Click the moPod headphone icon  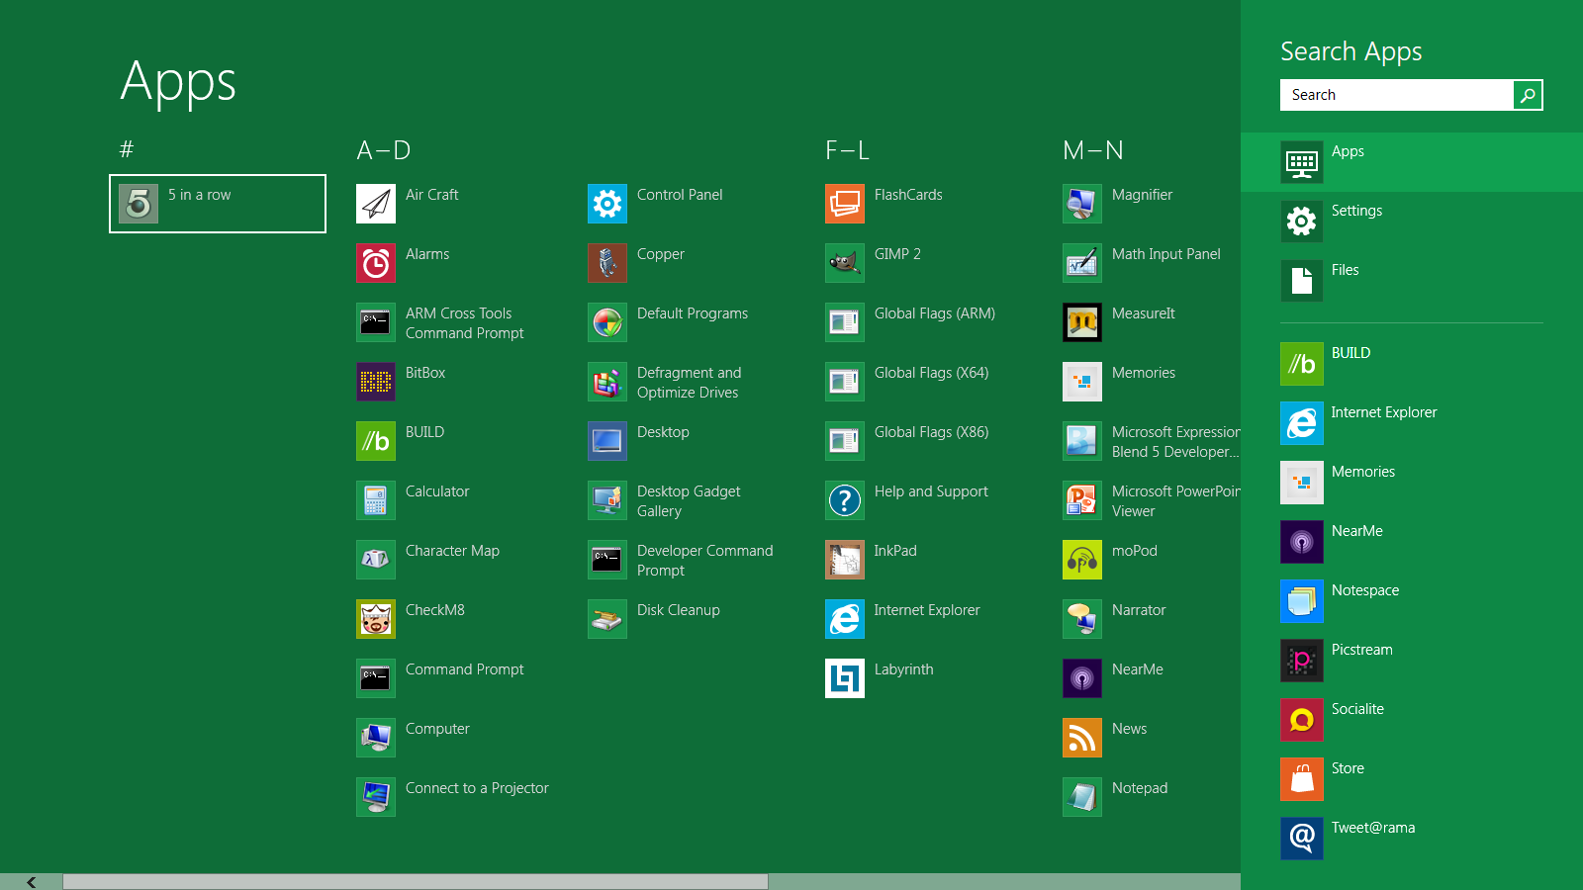tap(1081, 560)
